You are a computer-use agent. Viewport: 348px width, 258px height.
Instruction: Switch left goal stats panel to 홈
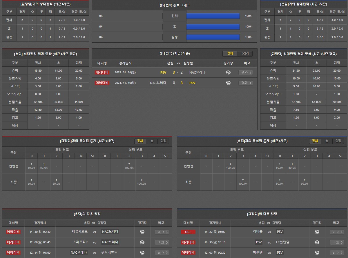[152, 141]
